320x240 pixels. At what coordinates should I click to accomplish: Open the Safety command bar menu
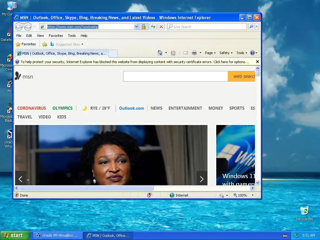click(226, 53)
